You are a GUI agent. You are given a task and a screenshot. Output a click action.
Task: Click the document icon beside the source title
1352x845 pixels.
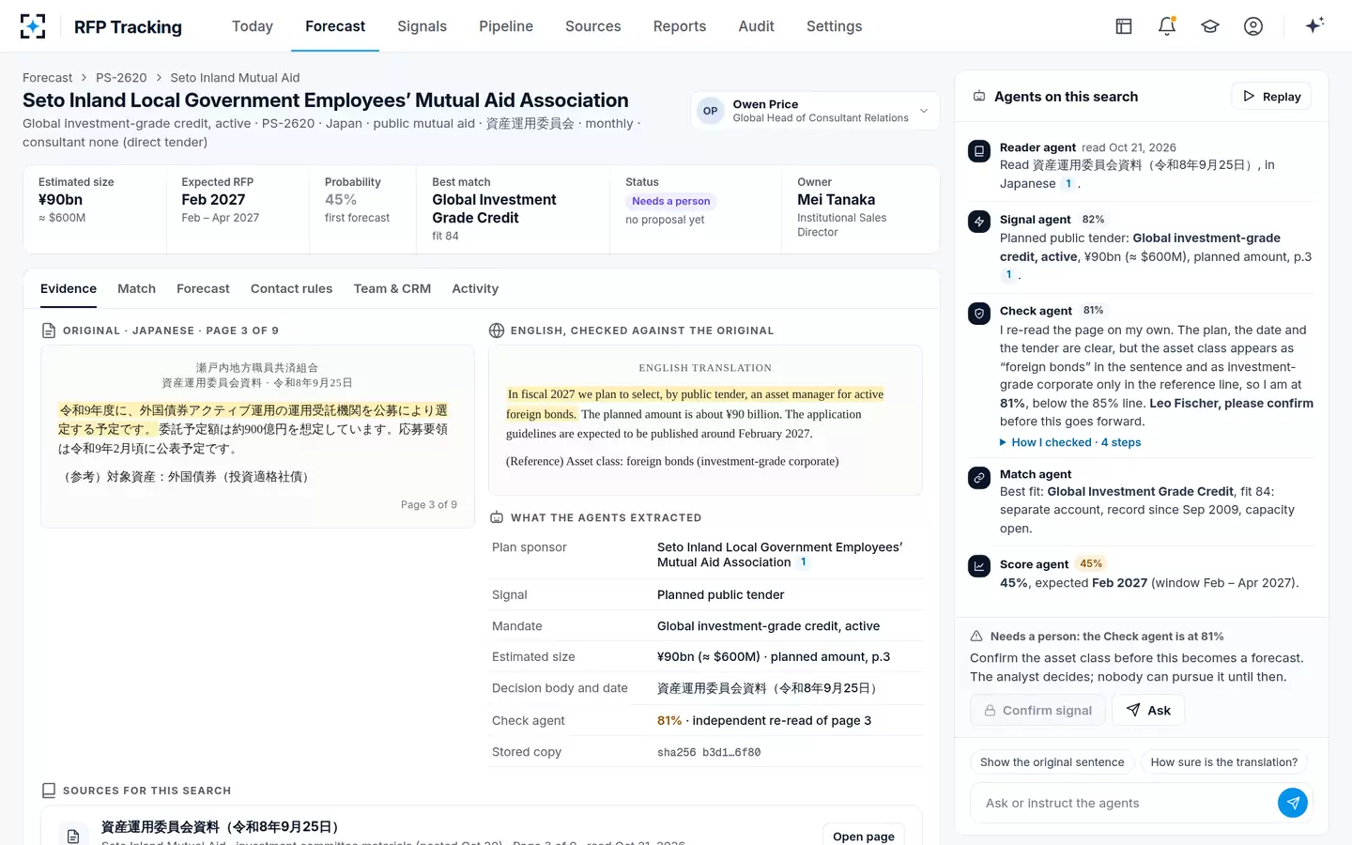click(x=73, y=835)
